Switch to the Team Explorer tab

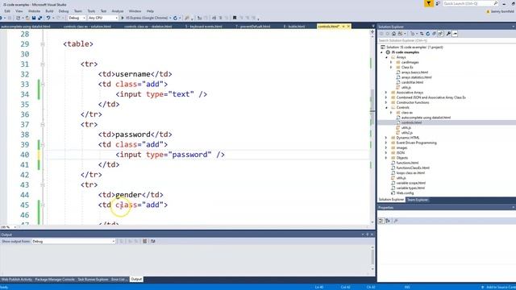(418, 200)
